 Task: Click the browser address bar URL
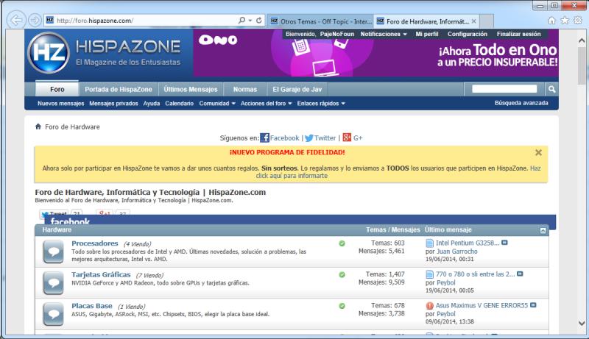(95, 21)
